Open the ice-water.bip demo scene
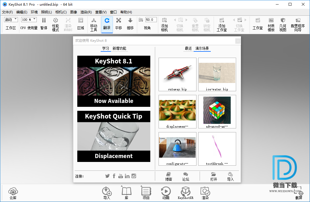 (x=217, y=74)
